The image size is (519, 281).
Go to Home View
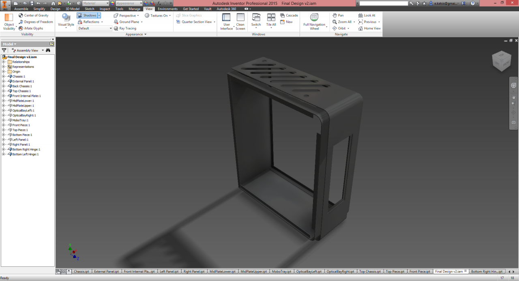[x=369, y=28]
